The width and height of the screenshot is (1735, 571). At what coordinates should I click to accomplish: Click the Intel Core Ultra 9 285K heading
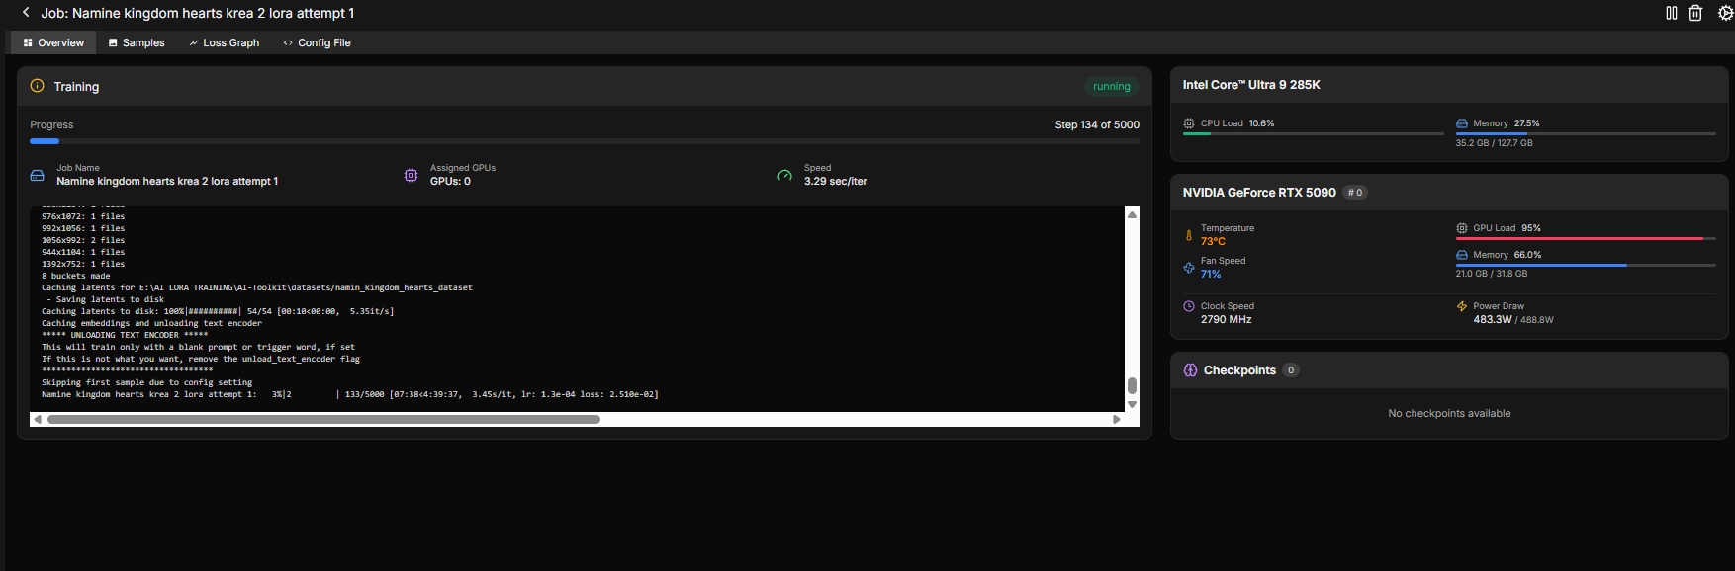pyautogui.click(x=1251, y=85)
